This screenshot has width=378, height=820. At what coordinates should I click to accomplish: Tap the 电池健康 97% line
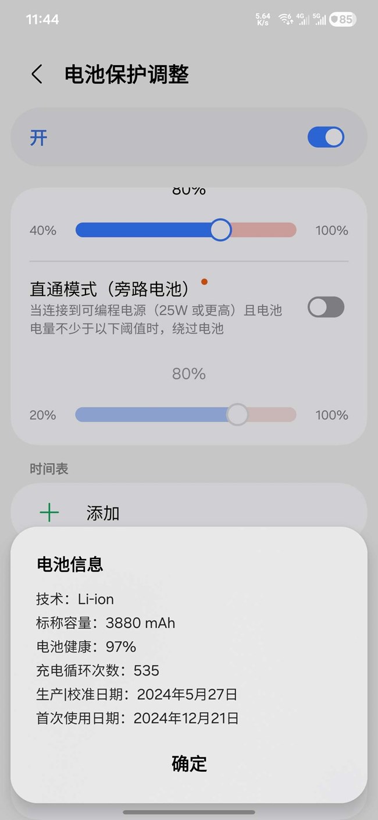point(86,646)
